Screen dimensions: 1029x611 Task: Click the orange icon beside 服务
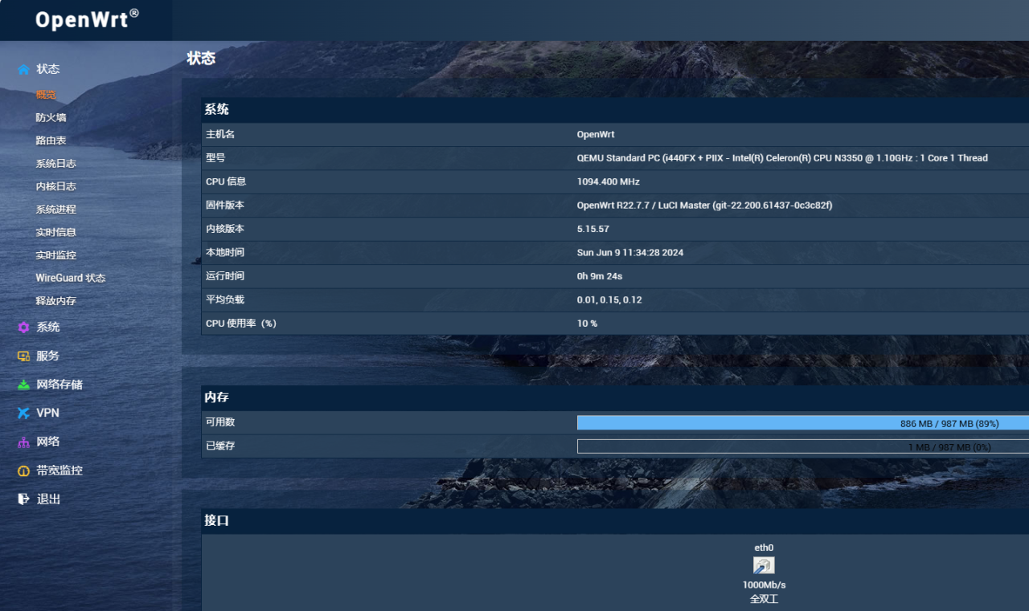[23, 356]
